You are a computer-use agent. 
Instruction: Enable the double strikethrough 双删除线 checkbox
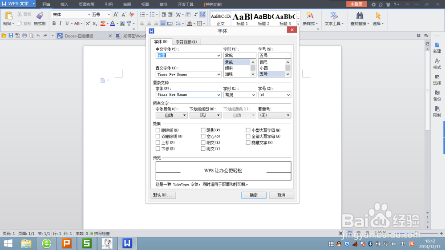[158, 136]
